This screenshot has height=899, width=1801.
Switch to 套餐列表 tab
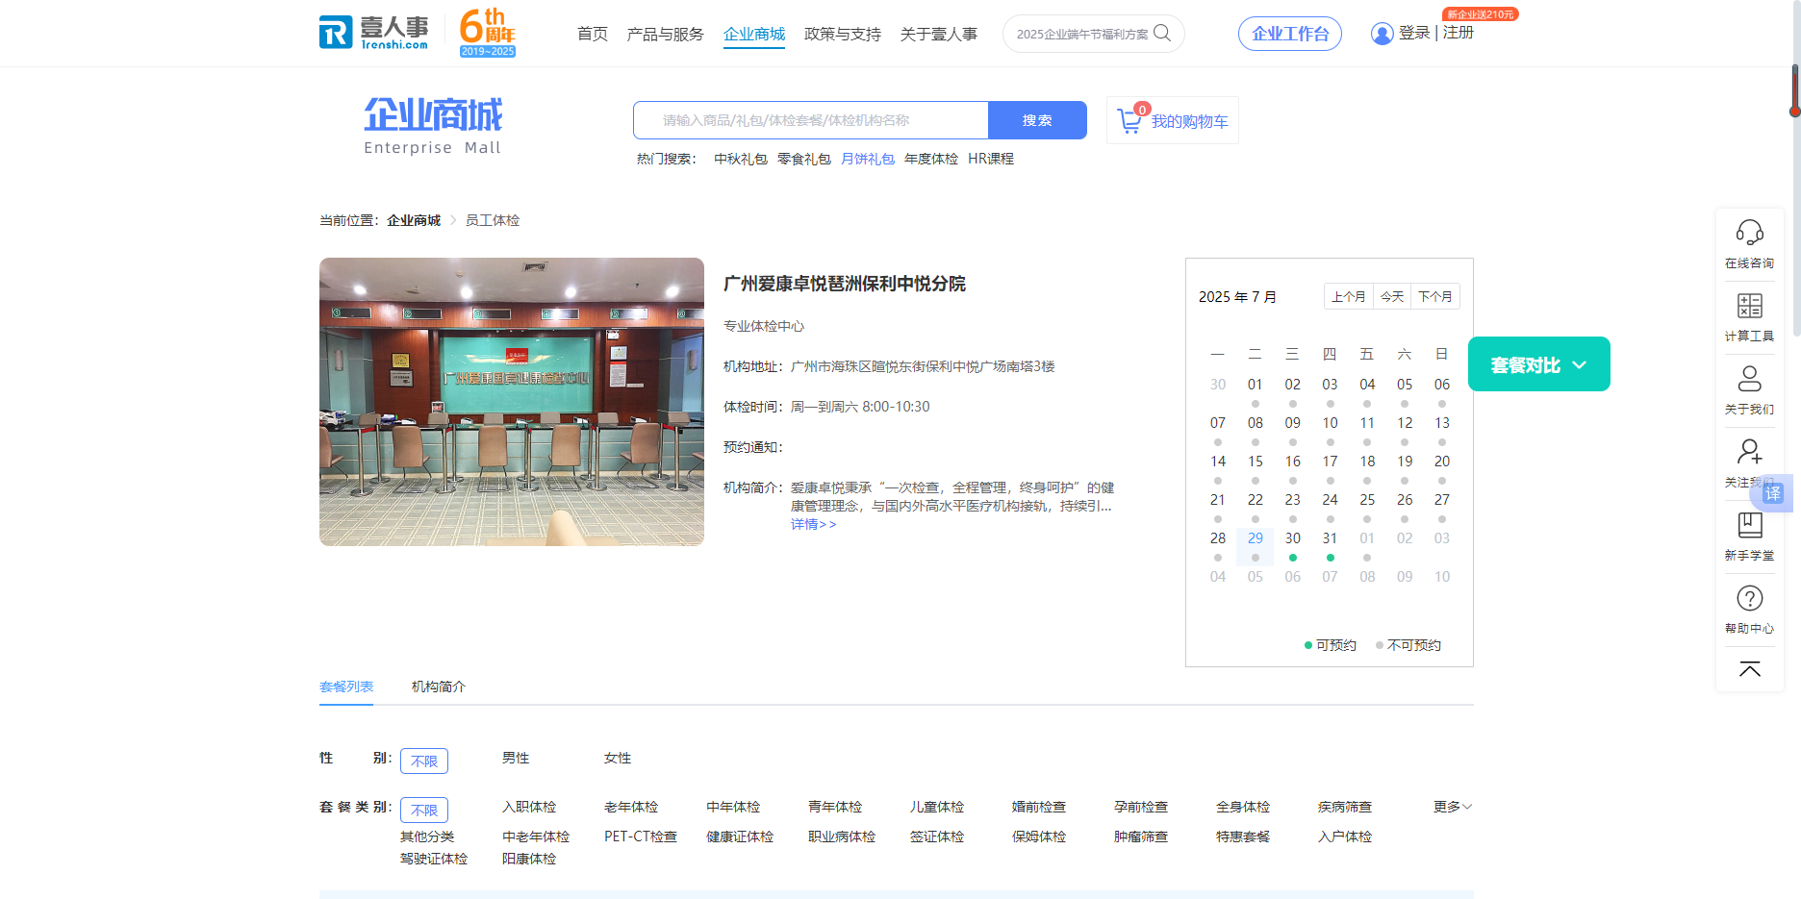tap(346, 687)
